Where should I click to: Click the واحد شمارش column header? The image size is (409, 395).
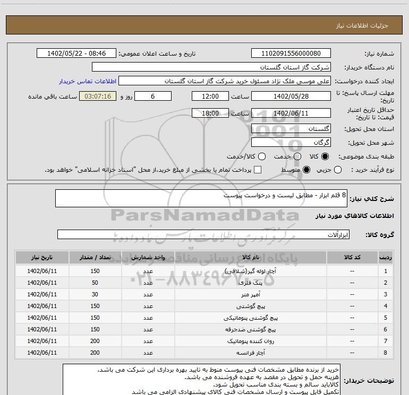[x=148, y=257]
